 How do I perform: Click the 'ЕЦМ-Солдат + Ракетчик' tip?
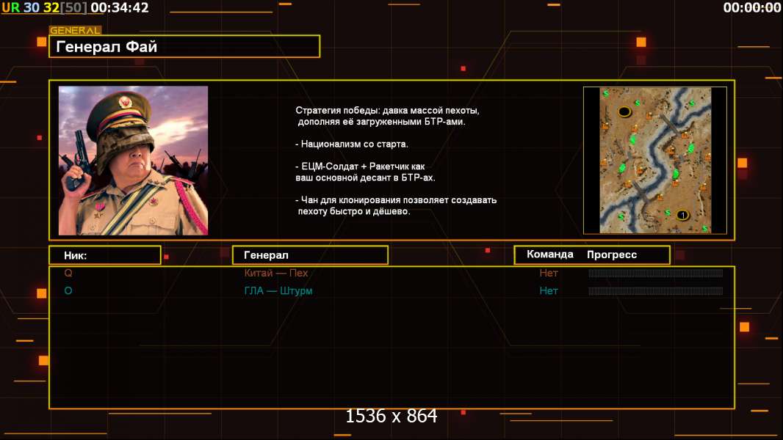365,172
